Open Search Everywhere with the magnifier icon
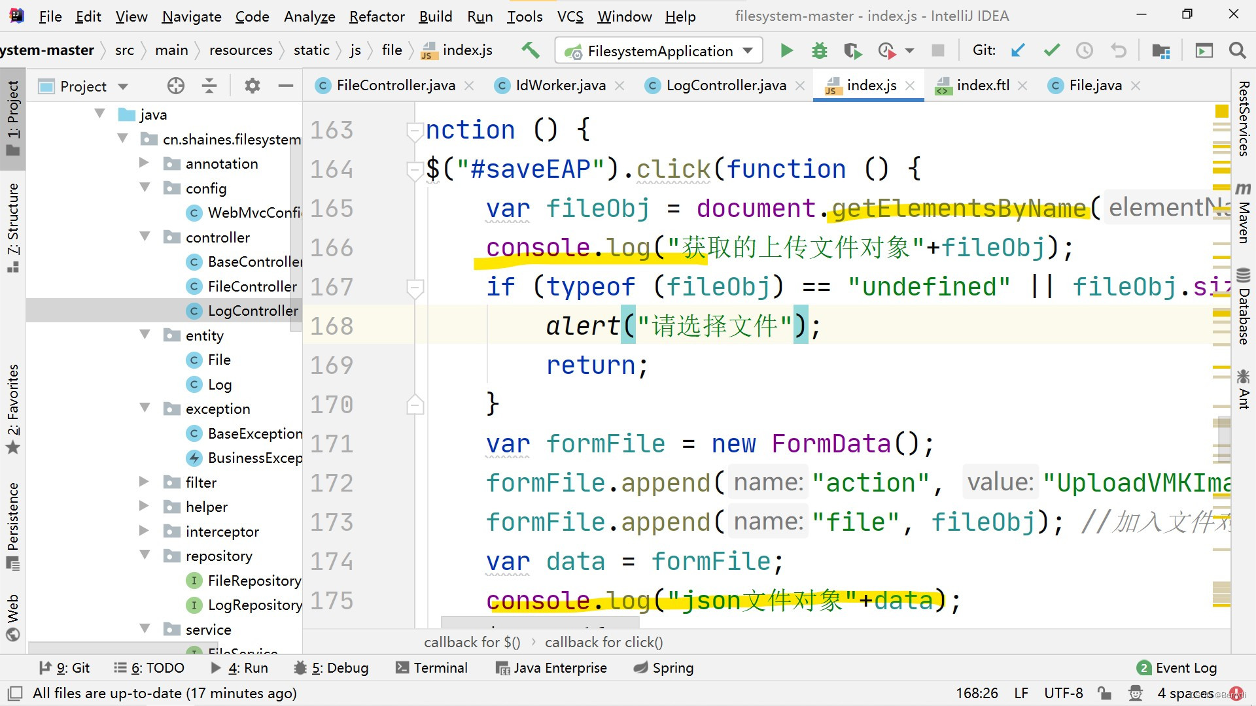Screen dimensions: 1256x706 (x=1238, y=50)
